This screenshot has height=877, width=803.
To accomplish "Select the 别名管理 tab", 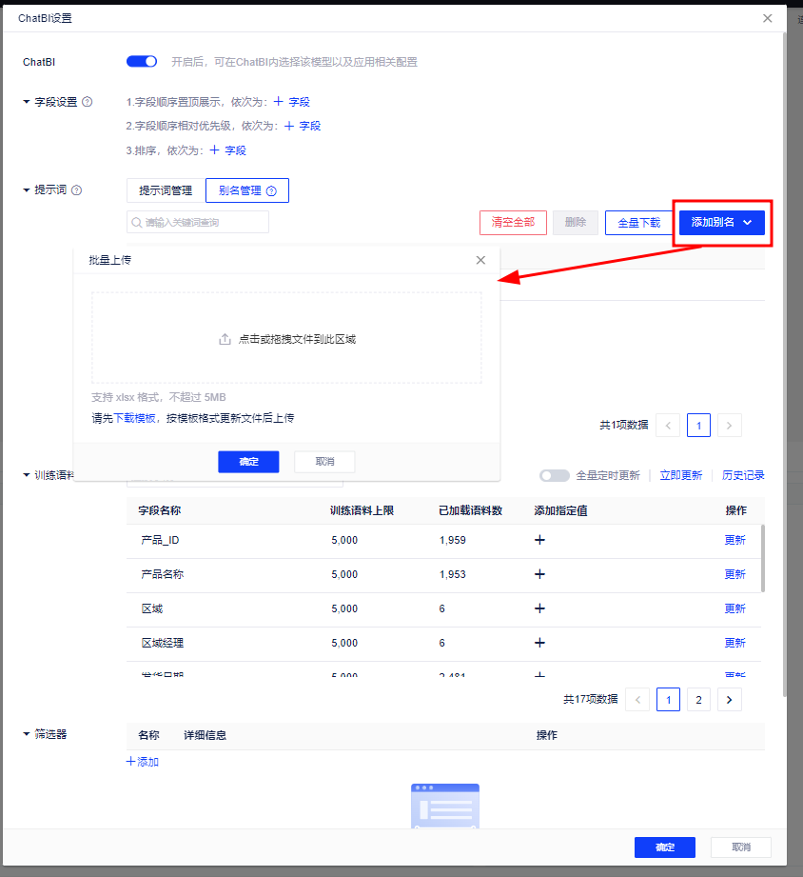I will (246, 190).
